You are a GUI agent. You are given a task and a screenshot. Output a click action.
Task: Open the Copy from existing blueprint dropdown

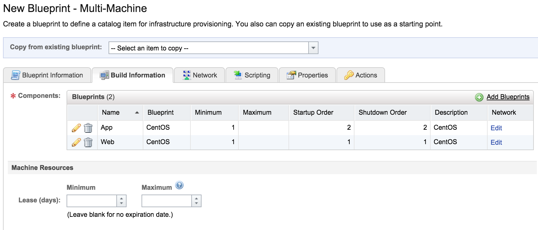point(313,48)
